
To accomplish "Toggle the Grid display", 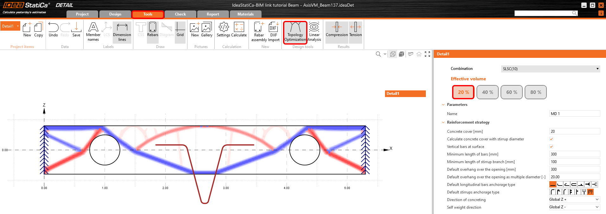I will [180, 30].
